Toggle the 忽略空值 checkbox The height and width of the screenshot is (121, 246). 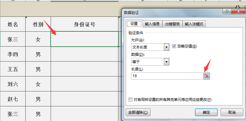(174, 46)
